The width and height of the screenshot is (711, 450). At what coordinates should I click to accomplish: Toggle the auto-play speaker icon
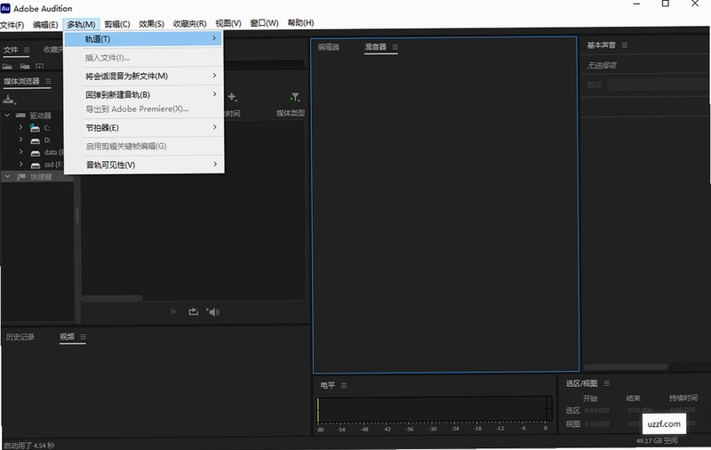(x=213, y=311)
